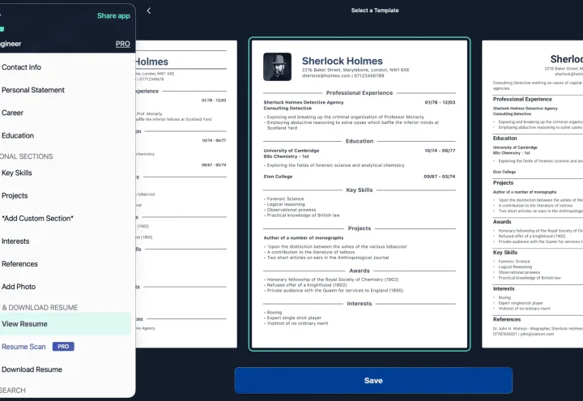
Task: Click 'Professional Experience' heading in center template
Action: point(360,93)
